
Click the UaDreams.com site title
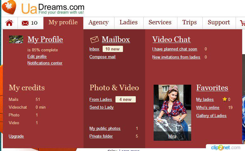[x=53, y=8]
